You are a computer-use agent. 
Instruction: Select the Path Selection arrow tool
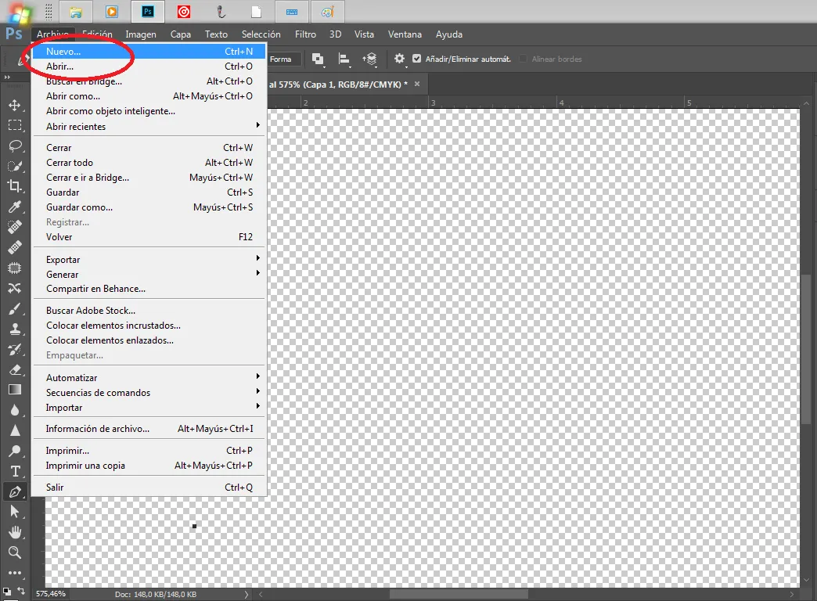15,512
